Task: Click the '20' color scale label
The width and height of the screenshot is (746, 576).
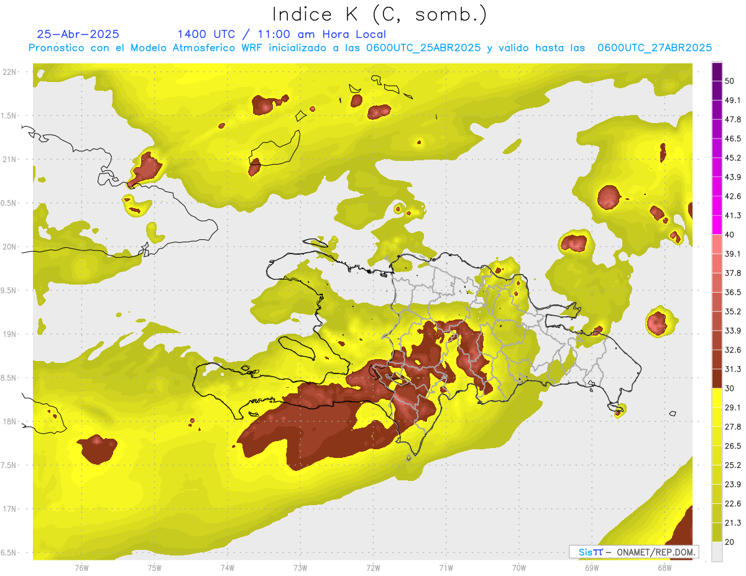Action: pyautogui.click(x=730, y=542)
